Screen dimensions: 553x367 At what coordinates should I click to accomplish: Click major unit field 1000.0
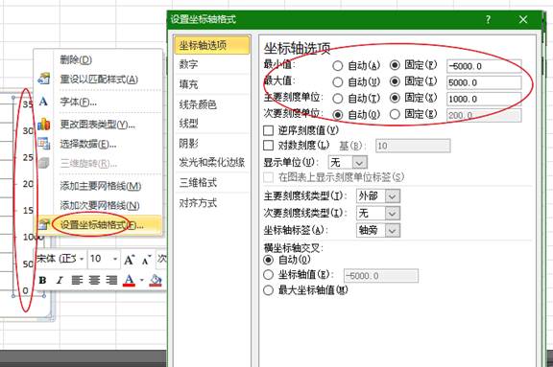click(x=484, y=99)
